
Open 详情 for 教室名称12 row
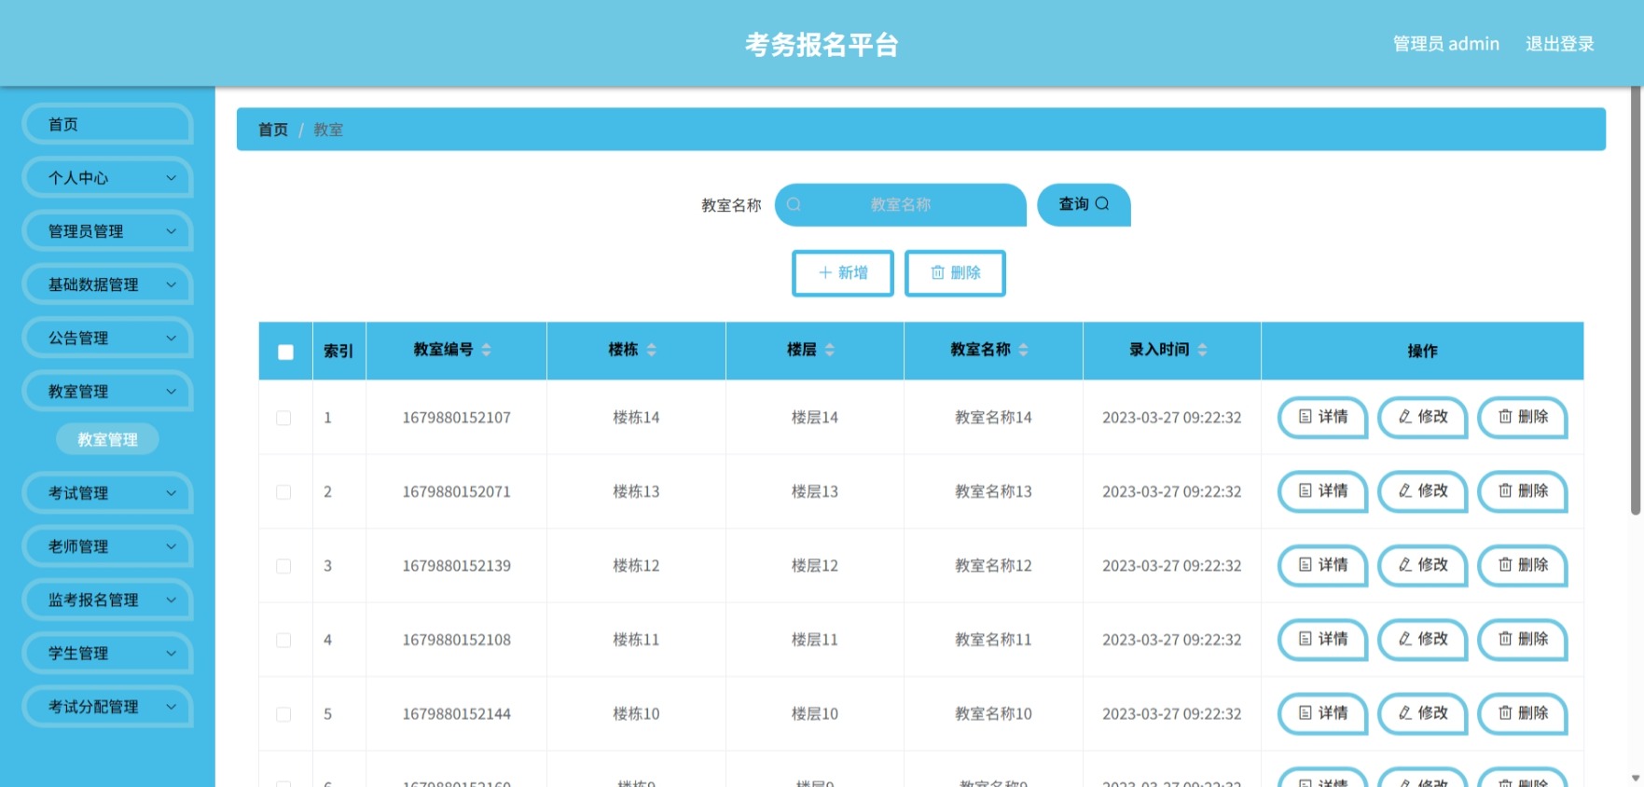(1322, 565)
